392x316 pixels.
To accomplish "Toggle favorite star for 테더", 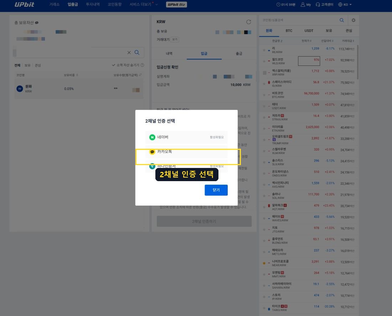I will point(264,106).
